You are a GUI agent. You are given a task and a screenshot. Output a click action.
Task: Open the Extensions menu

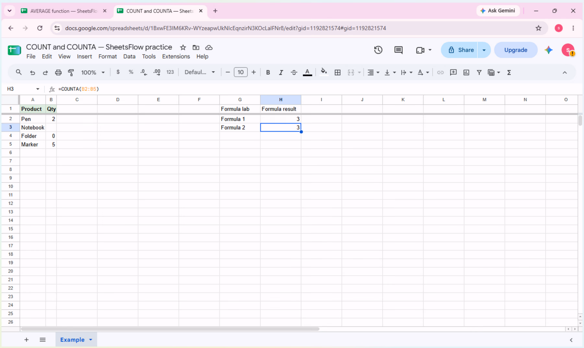(x=176, y=56)
